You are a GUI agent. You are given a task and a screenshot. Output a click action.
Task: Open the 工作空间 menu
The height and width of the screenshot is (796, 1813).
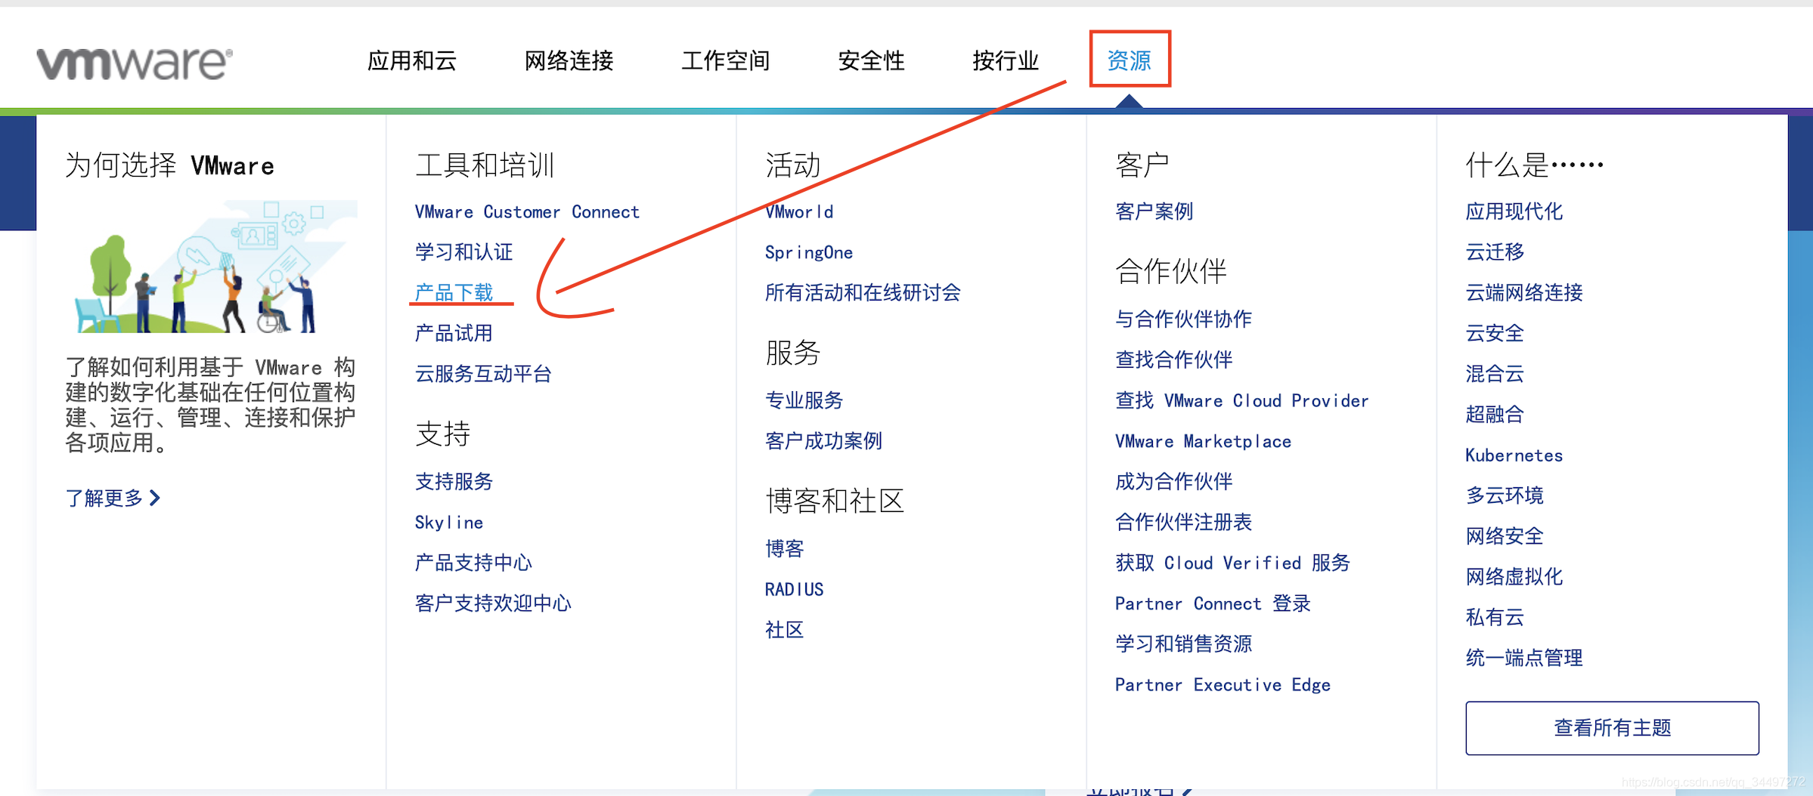click(726, 60)
